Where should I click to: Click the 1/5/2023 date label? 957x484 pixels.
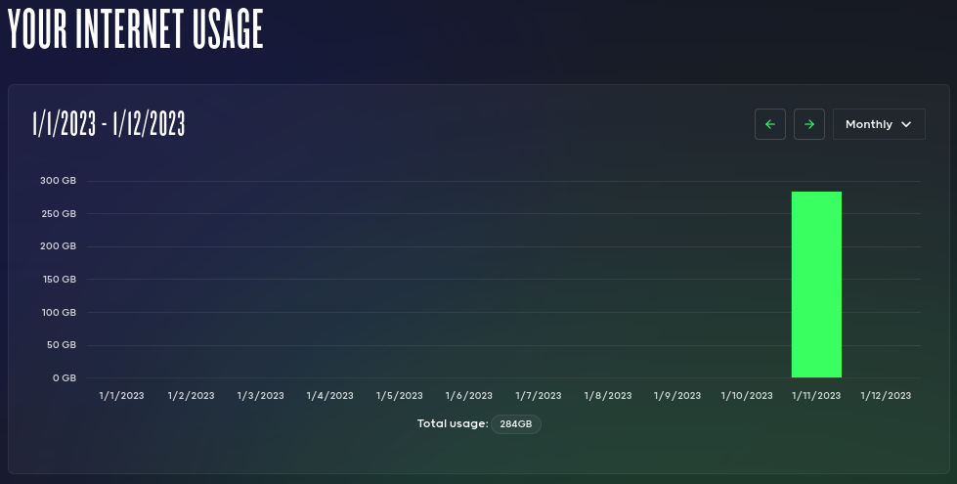tap(400, 396)
